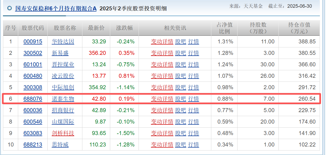Open 变动详情 for 招商银行

coord(162,110)
